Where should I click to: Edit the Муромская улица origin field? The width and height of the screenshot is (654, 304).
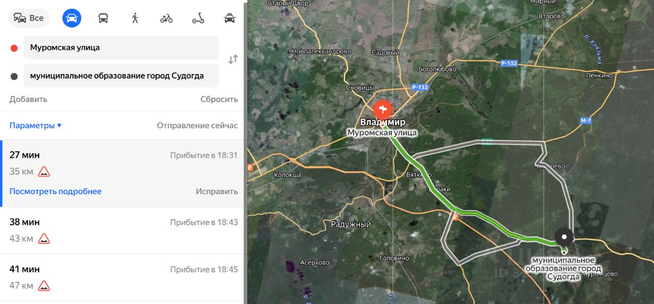click(121, 48)
